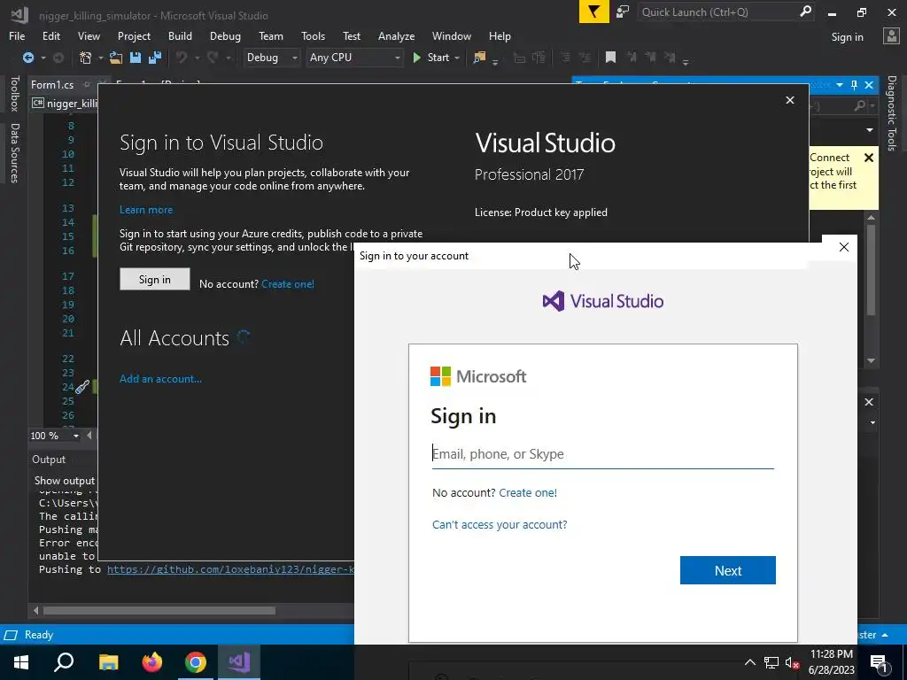
Task: Open the Tools menu
Action: pos(313,35)
